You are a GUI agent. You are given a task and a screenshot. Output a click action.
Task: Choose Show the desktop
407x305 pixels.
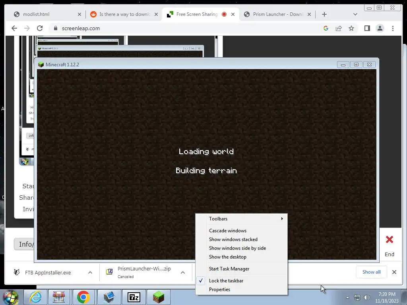(x=241, y=257)
